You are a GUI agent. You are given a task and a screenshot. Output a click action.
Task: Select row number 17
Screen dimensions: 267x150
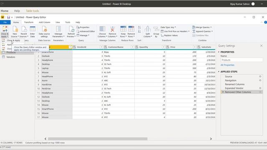pyautogui.click(x=38, y=117)
